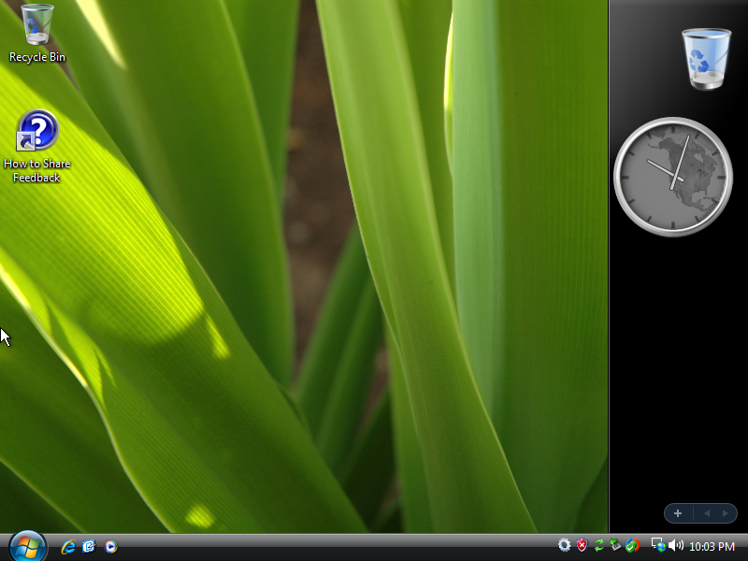The width and height of the screenshot is (748, 561).
Task: Click the green checkmark update tray icon
Action: 633,545
